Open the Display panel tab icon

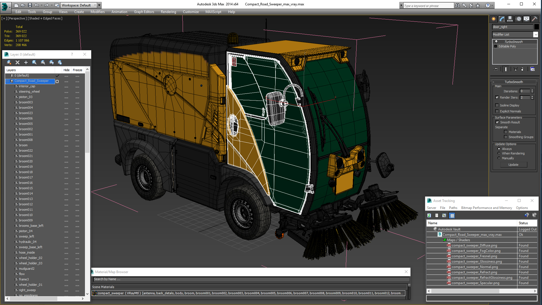pos(526,19)
